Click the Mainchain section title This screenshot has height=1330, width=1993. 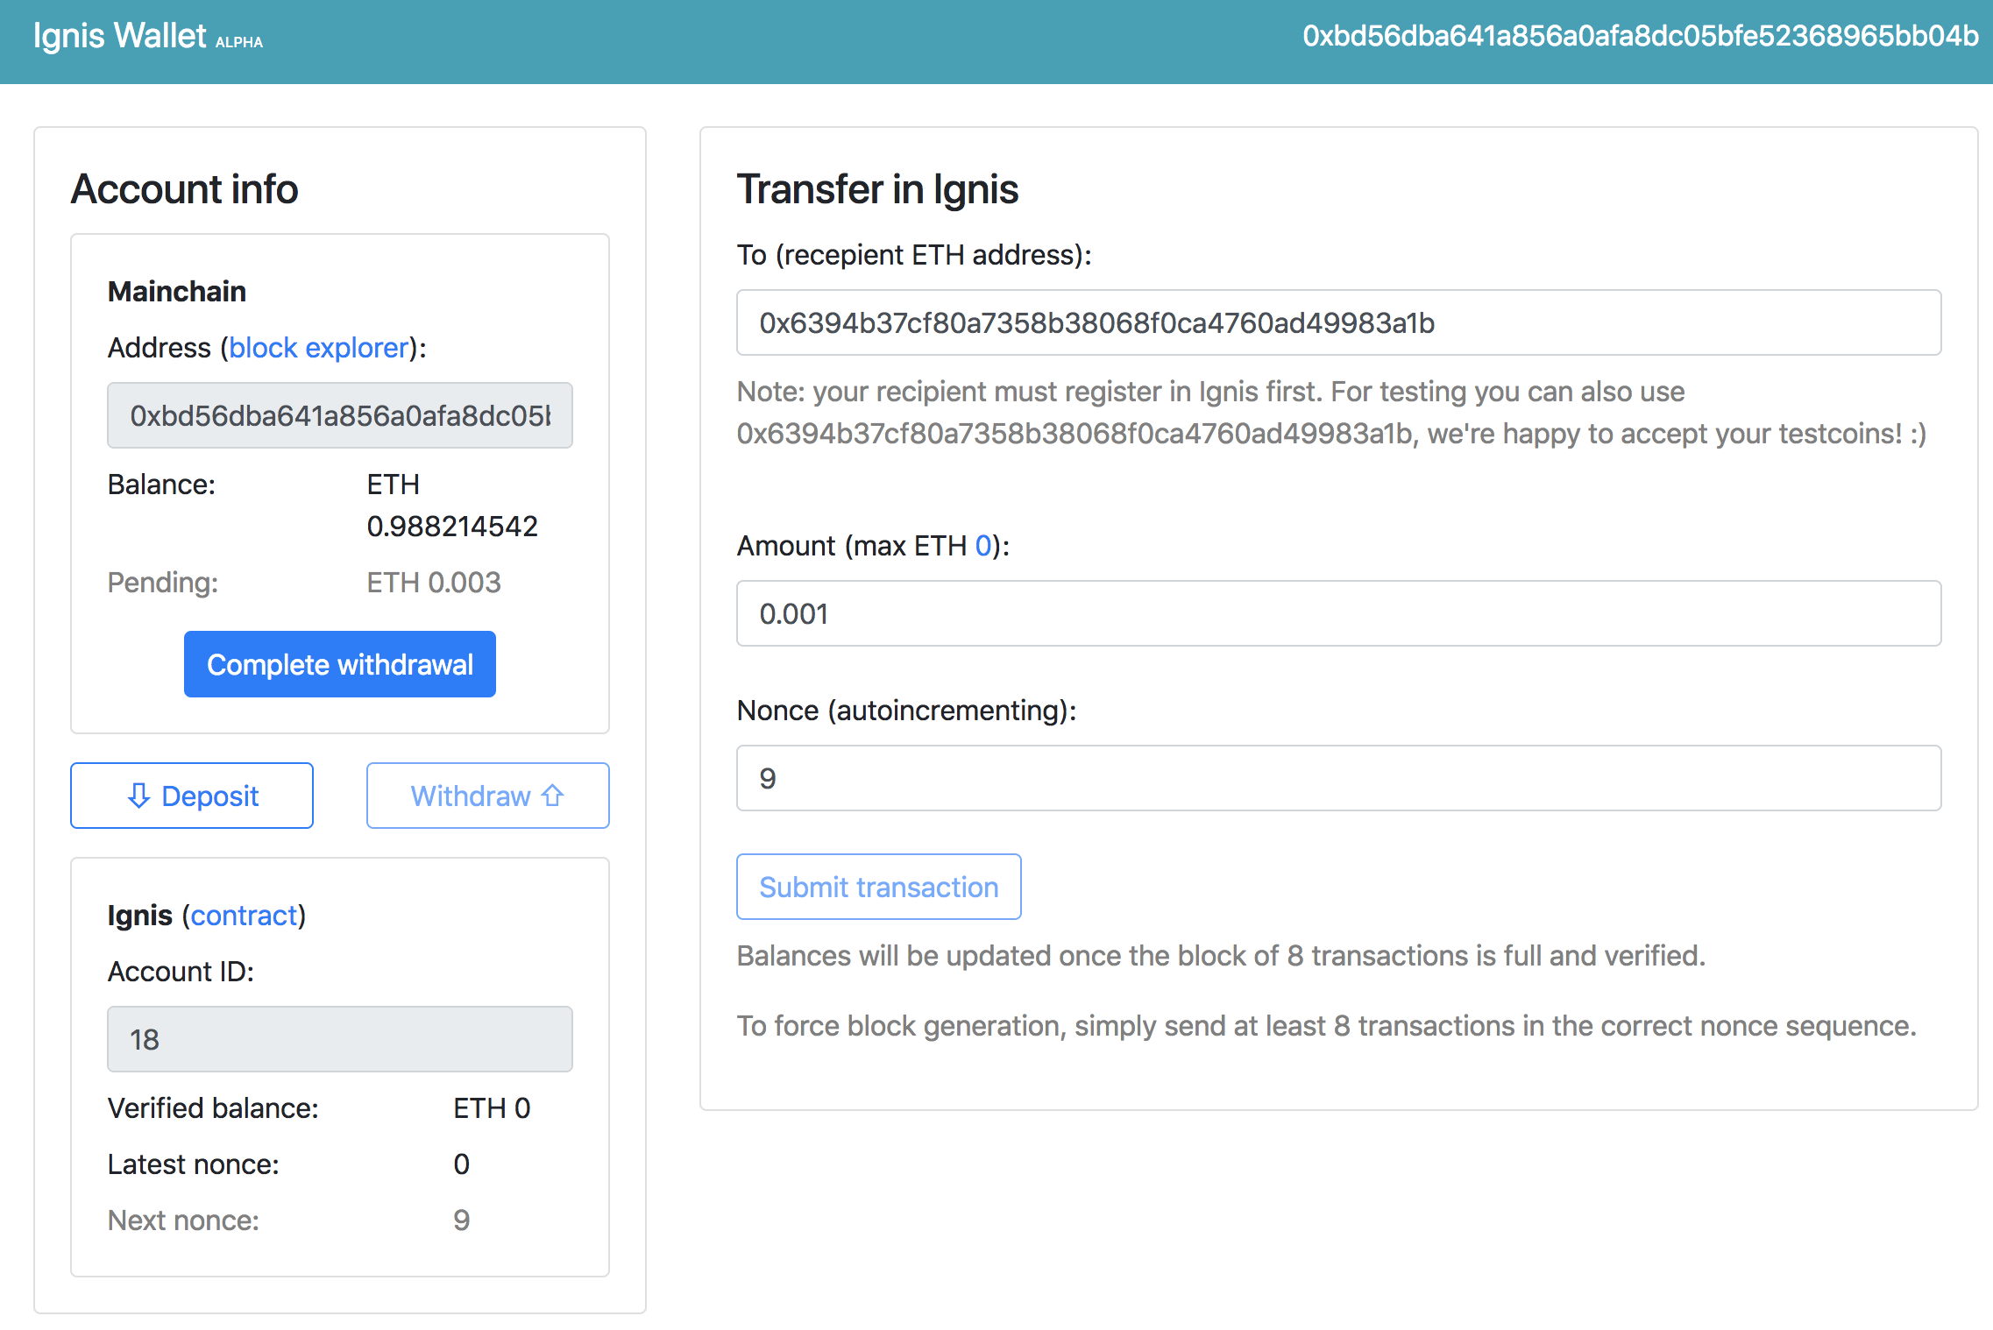tap(177, 292)
